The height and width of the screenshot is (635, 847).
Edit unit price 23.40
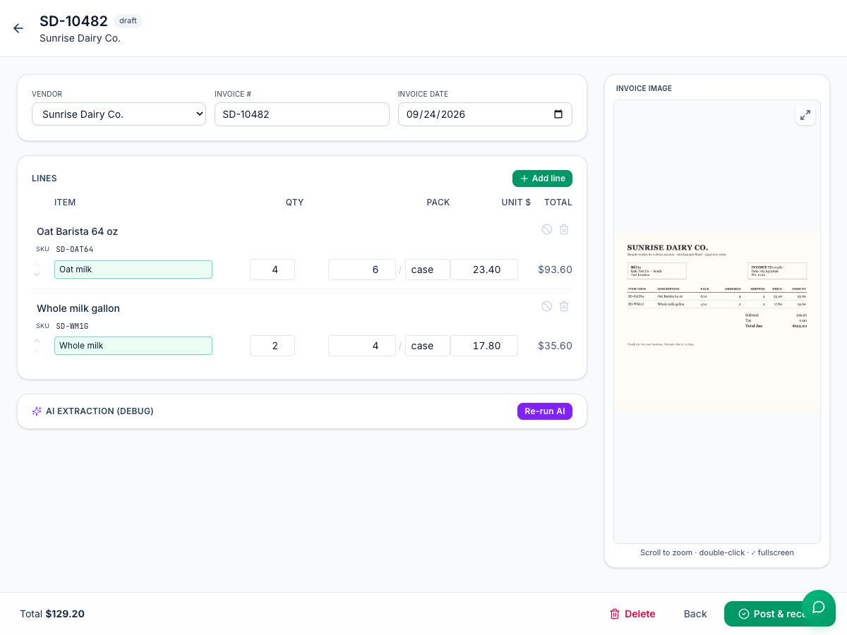tap(484, 270)
